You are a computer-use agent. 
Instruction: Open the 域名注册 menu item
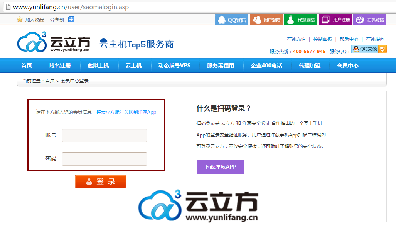(60, 66)
